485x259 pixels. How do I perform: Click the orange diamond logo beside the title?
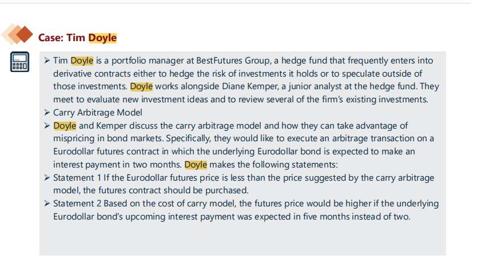point(18,35)
